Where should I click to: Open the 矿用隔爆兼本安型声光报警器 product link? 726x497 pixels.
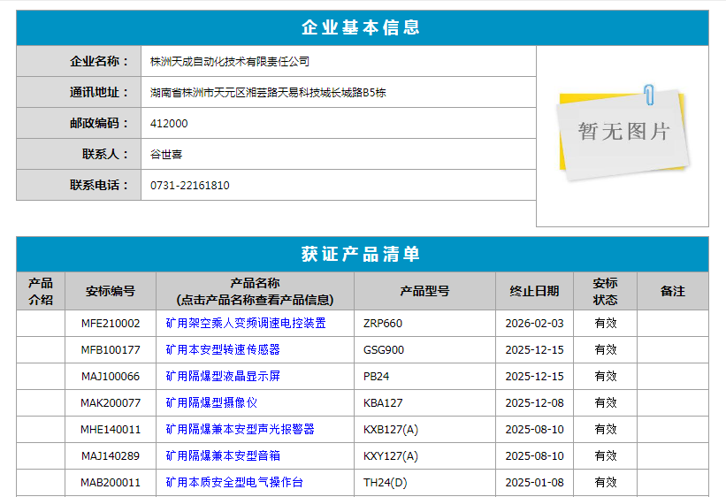(x=240, y=429)
